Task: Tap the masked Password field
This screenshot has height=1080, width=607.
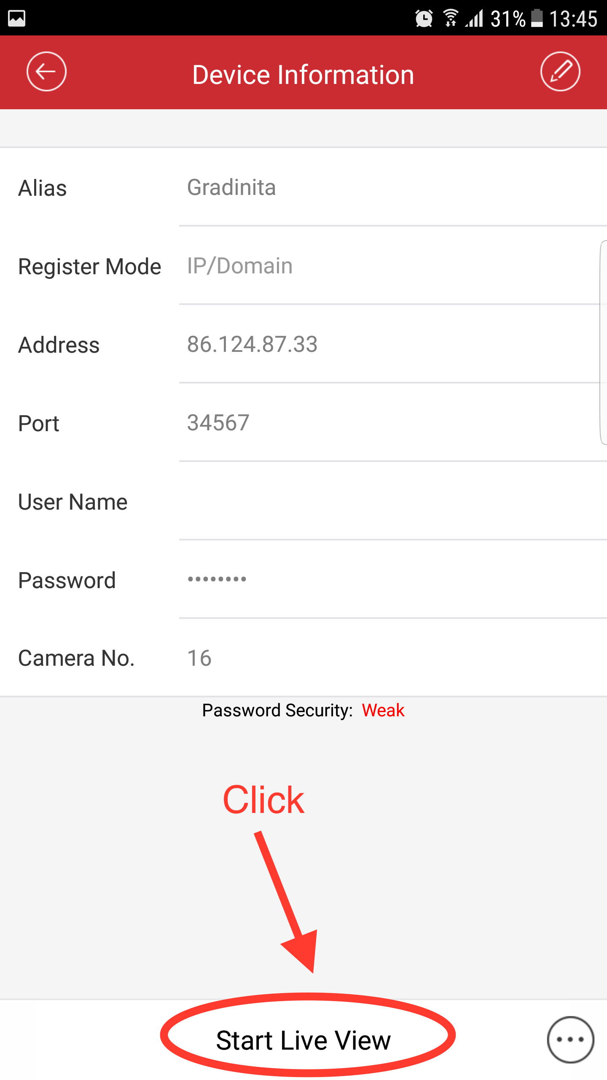Action: (393, 580)
